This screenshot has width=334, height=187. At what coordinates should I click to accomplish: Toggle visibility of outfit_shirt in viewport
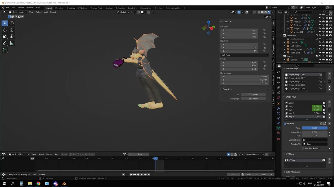click(323, 53)
